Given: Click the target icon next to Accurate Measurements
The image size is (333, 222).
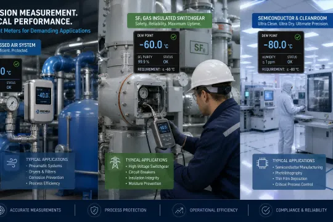Looking at the screenshot, I should coord(2,210).
